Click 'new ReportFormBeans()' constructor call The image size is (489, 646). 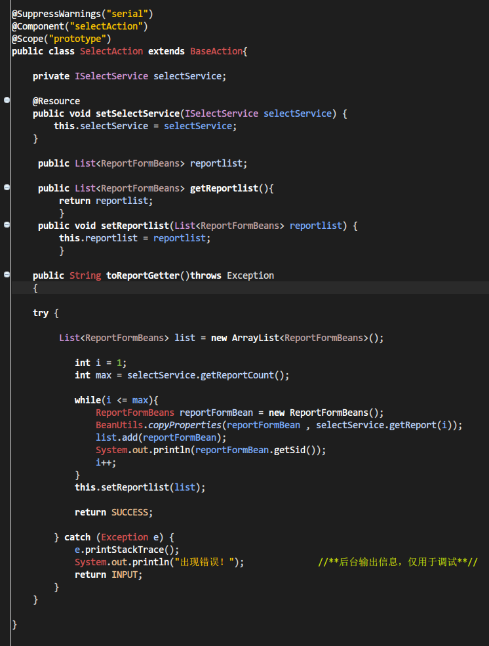pyautogui.click(x=326, y=413)
